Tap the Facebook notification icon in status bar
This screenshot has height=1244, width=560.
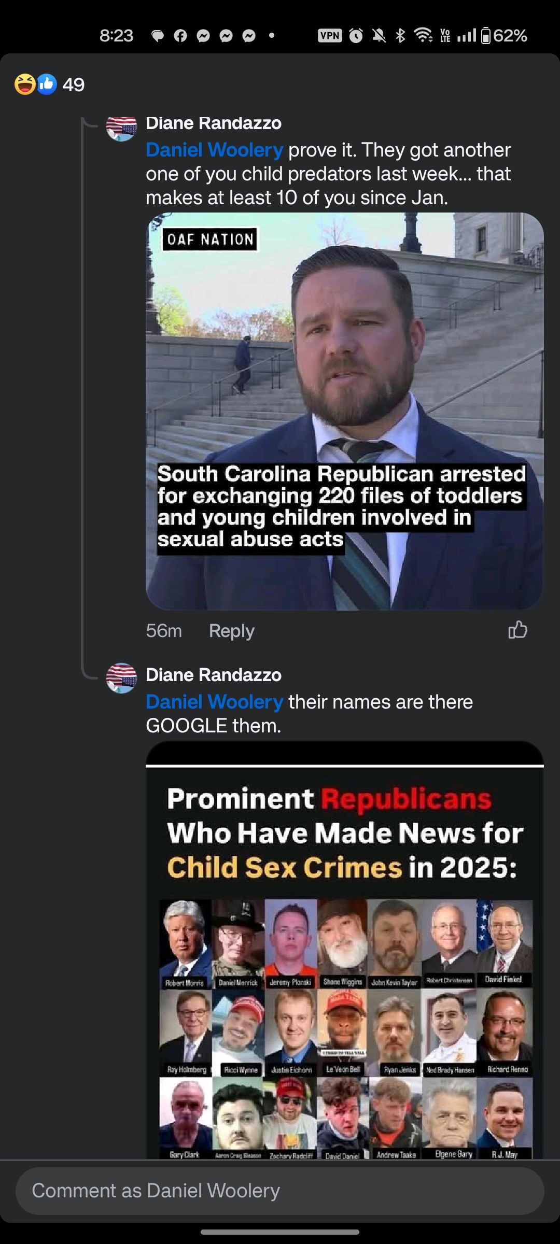click(180, 36)
